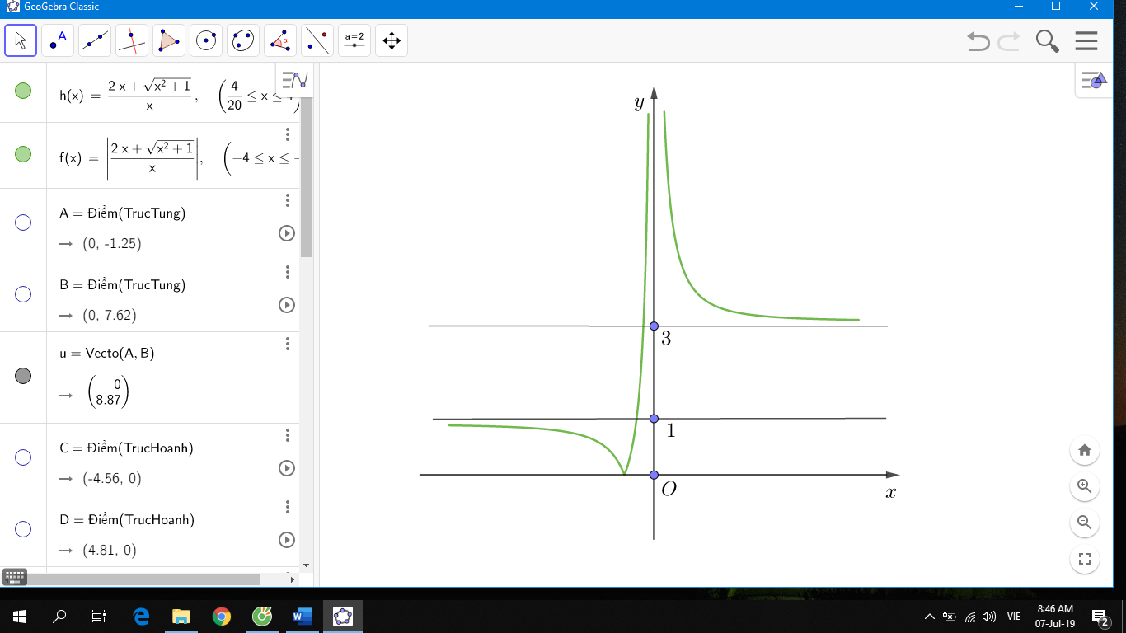Toggle visibility of vector u
Viewport: 1126px width, 633px height.
[x=23, y=376]
